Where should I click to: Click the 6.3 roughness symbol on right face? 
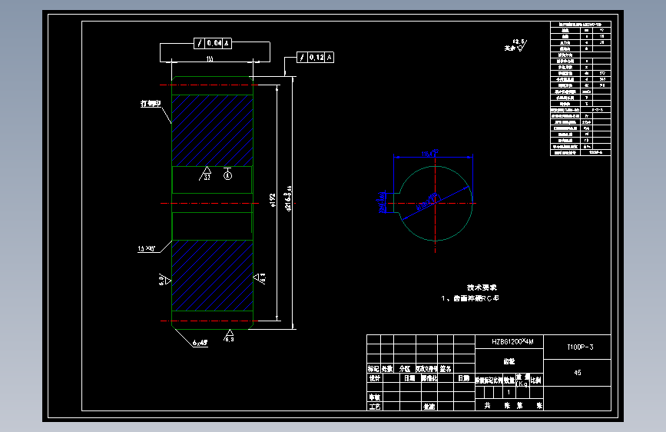click(260, 278)
